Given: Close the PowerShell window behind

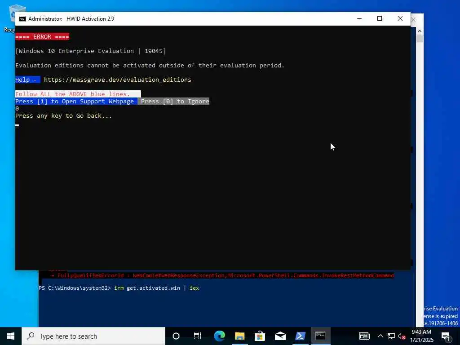Looking at the screenshot, I should pos(413,20).
